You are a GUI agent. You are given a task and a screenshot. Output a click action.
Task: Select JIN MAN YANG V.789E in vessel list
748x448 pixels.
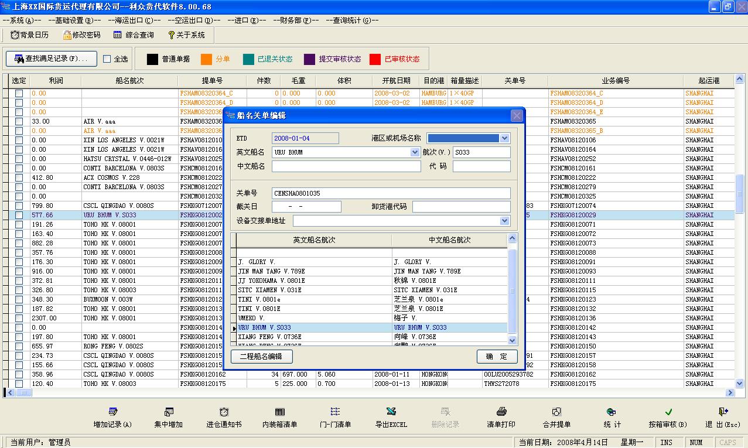tap(315, 271)
